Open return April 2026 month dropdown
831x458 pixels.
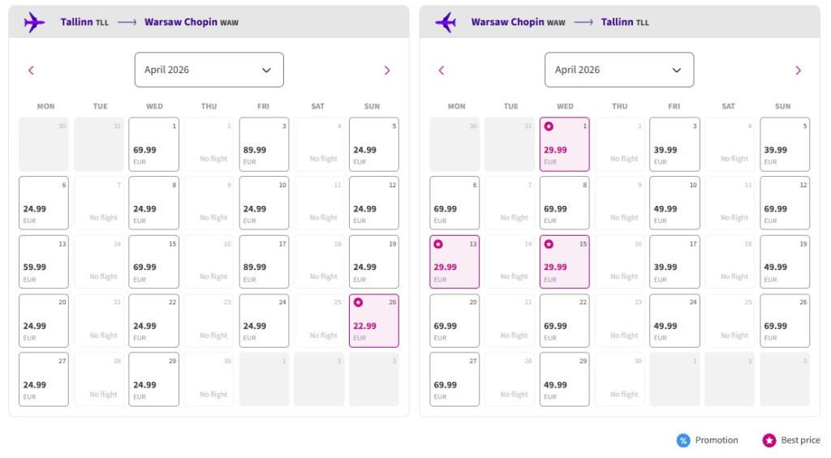tap(619, 70)
